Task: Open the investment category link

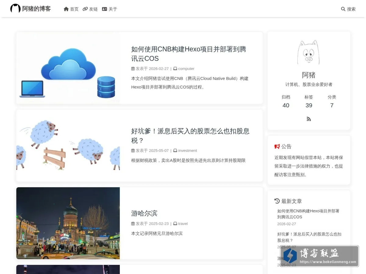Action: pyautogui.click(x=188, y=151)
